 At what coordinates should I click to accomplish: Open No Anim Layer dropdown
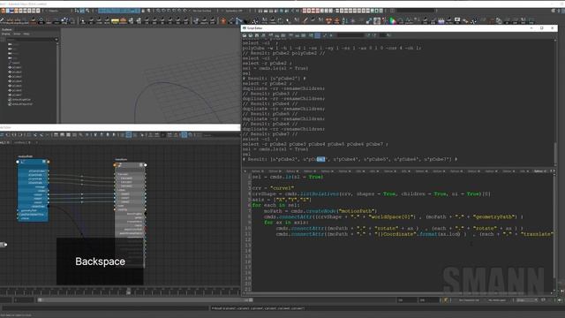[498, 300]
